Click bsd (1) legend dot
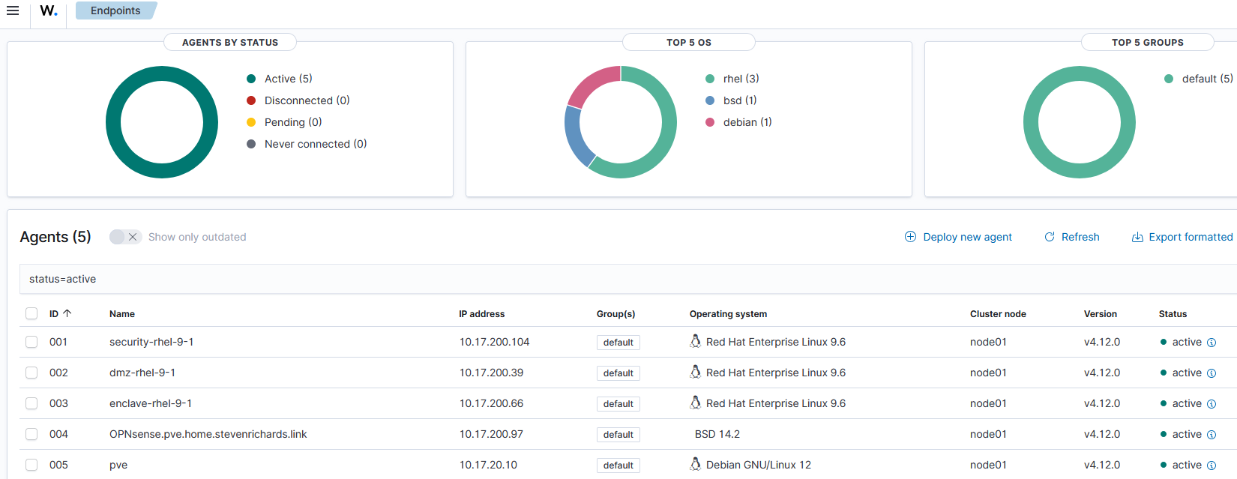 [x=710, y=100]
